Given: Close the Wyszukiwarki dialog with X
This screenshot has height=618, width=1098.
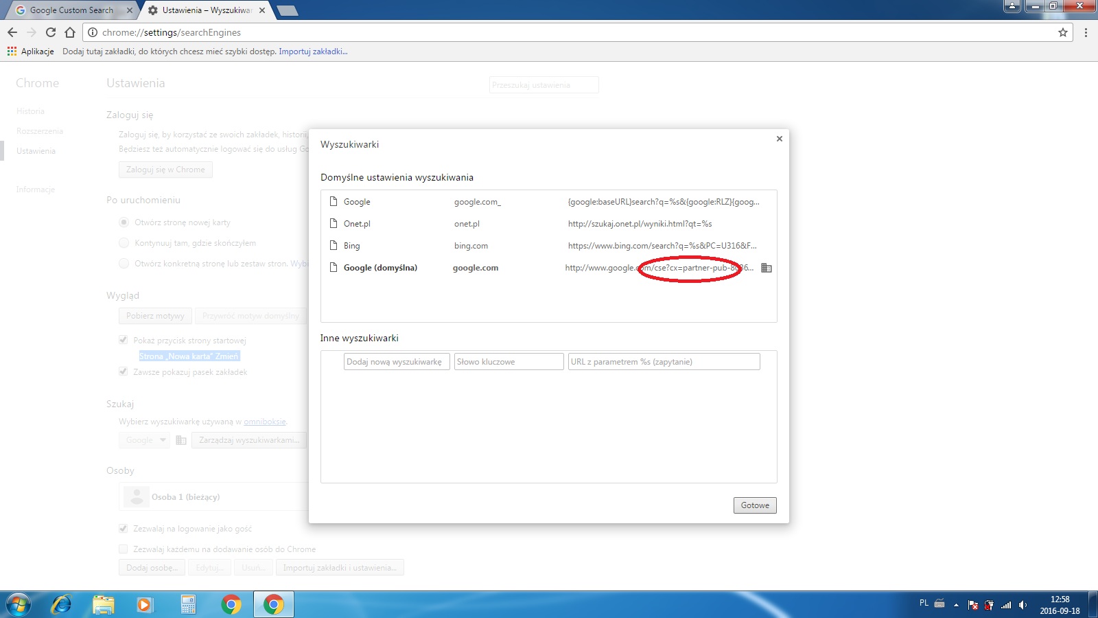Looking at the screenshot, I should (780, 139).
